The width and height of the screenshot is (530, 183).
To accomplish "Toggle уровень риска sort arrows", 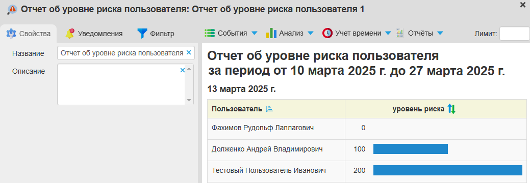I will pyautogui.click(x=451, y=108).
